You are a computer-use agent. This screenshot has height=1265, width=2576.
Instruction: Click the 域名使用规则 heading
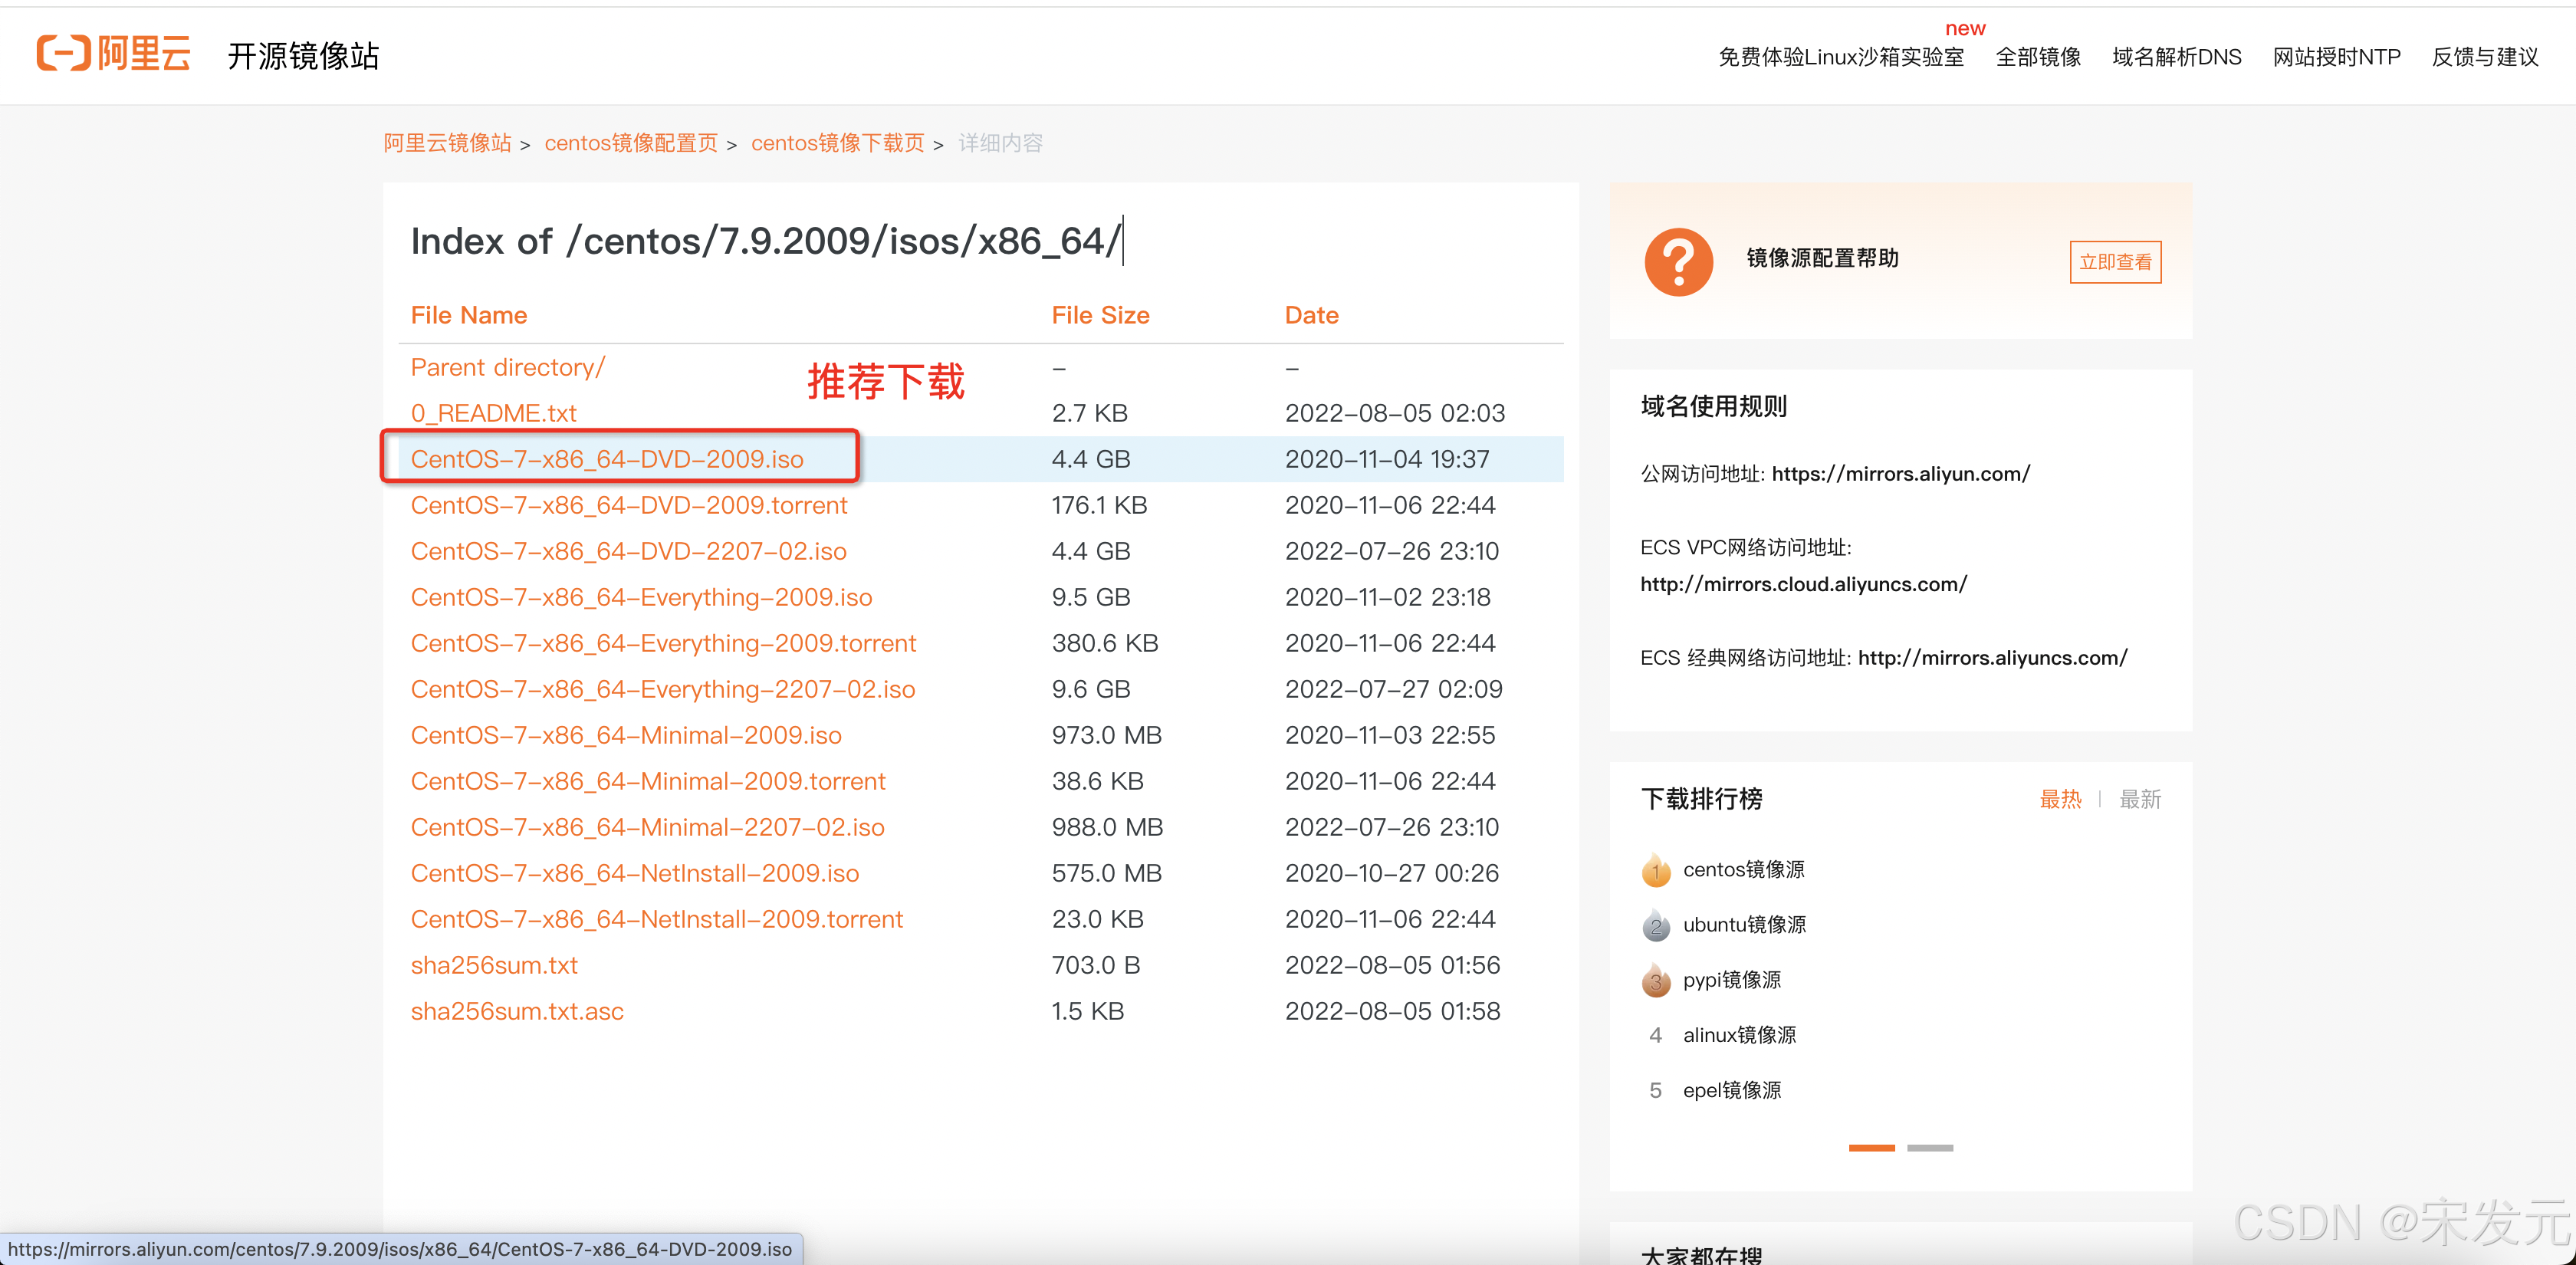tap(1713, 406)
